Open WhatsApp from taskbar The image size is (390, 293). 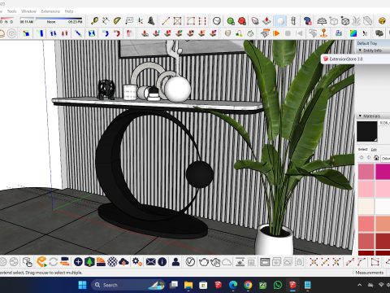click(278, 285)
